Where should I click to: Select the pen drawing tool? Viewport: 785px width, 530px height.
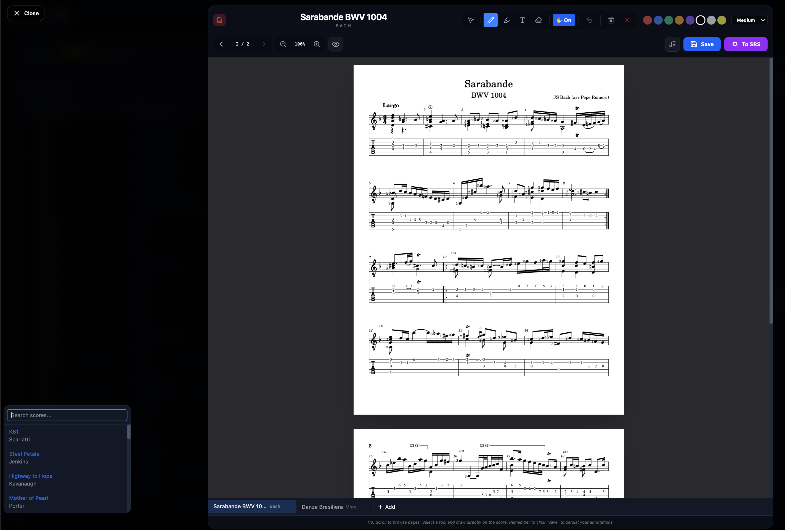pyautogui.click(x=490, y=20)
